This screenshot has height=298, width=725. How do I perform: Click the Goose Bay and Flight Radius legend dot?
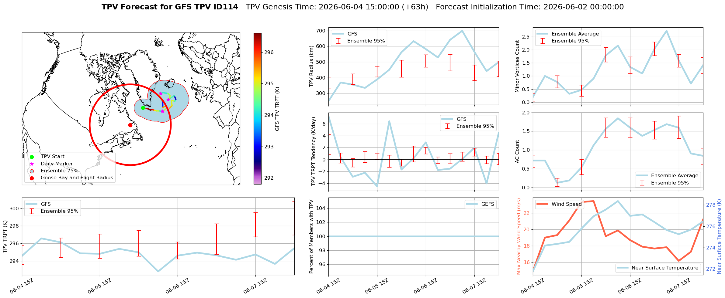(x=32, y=178)
